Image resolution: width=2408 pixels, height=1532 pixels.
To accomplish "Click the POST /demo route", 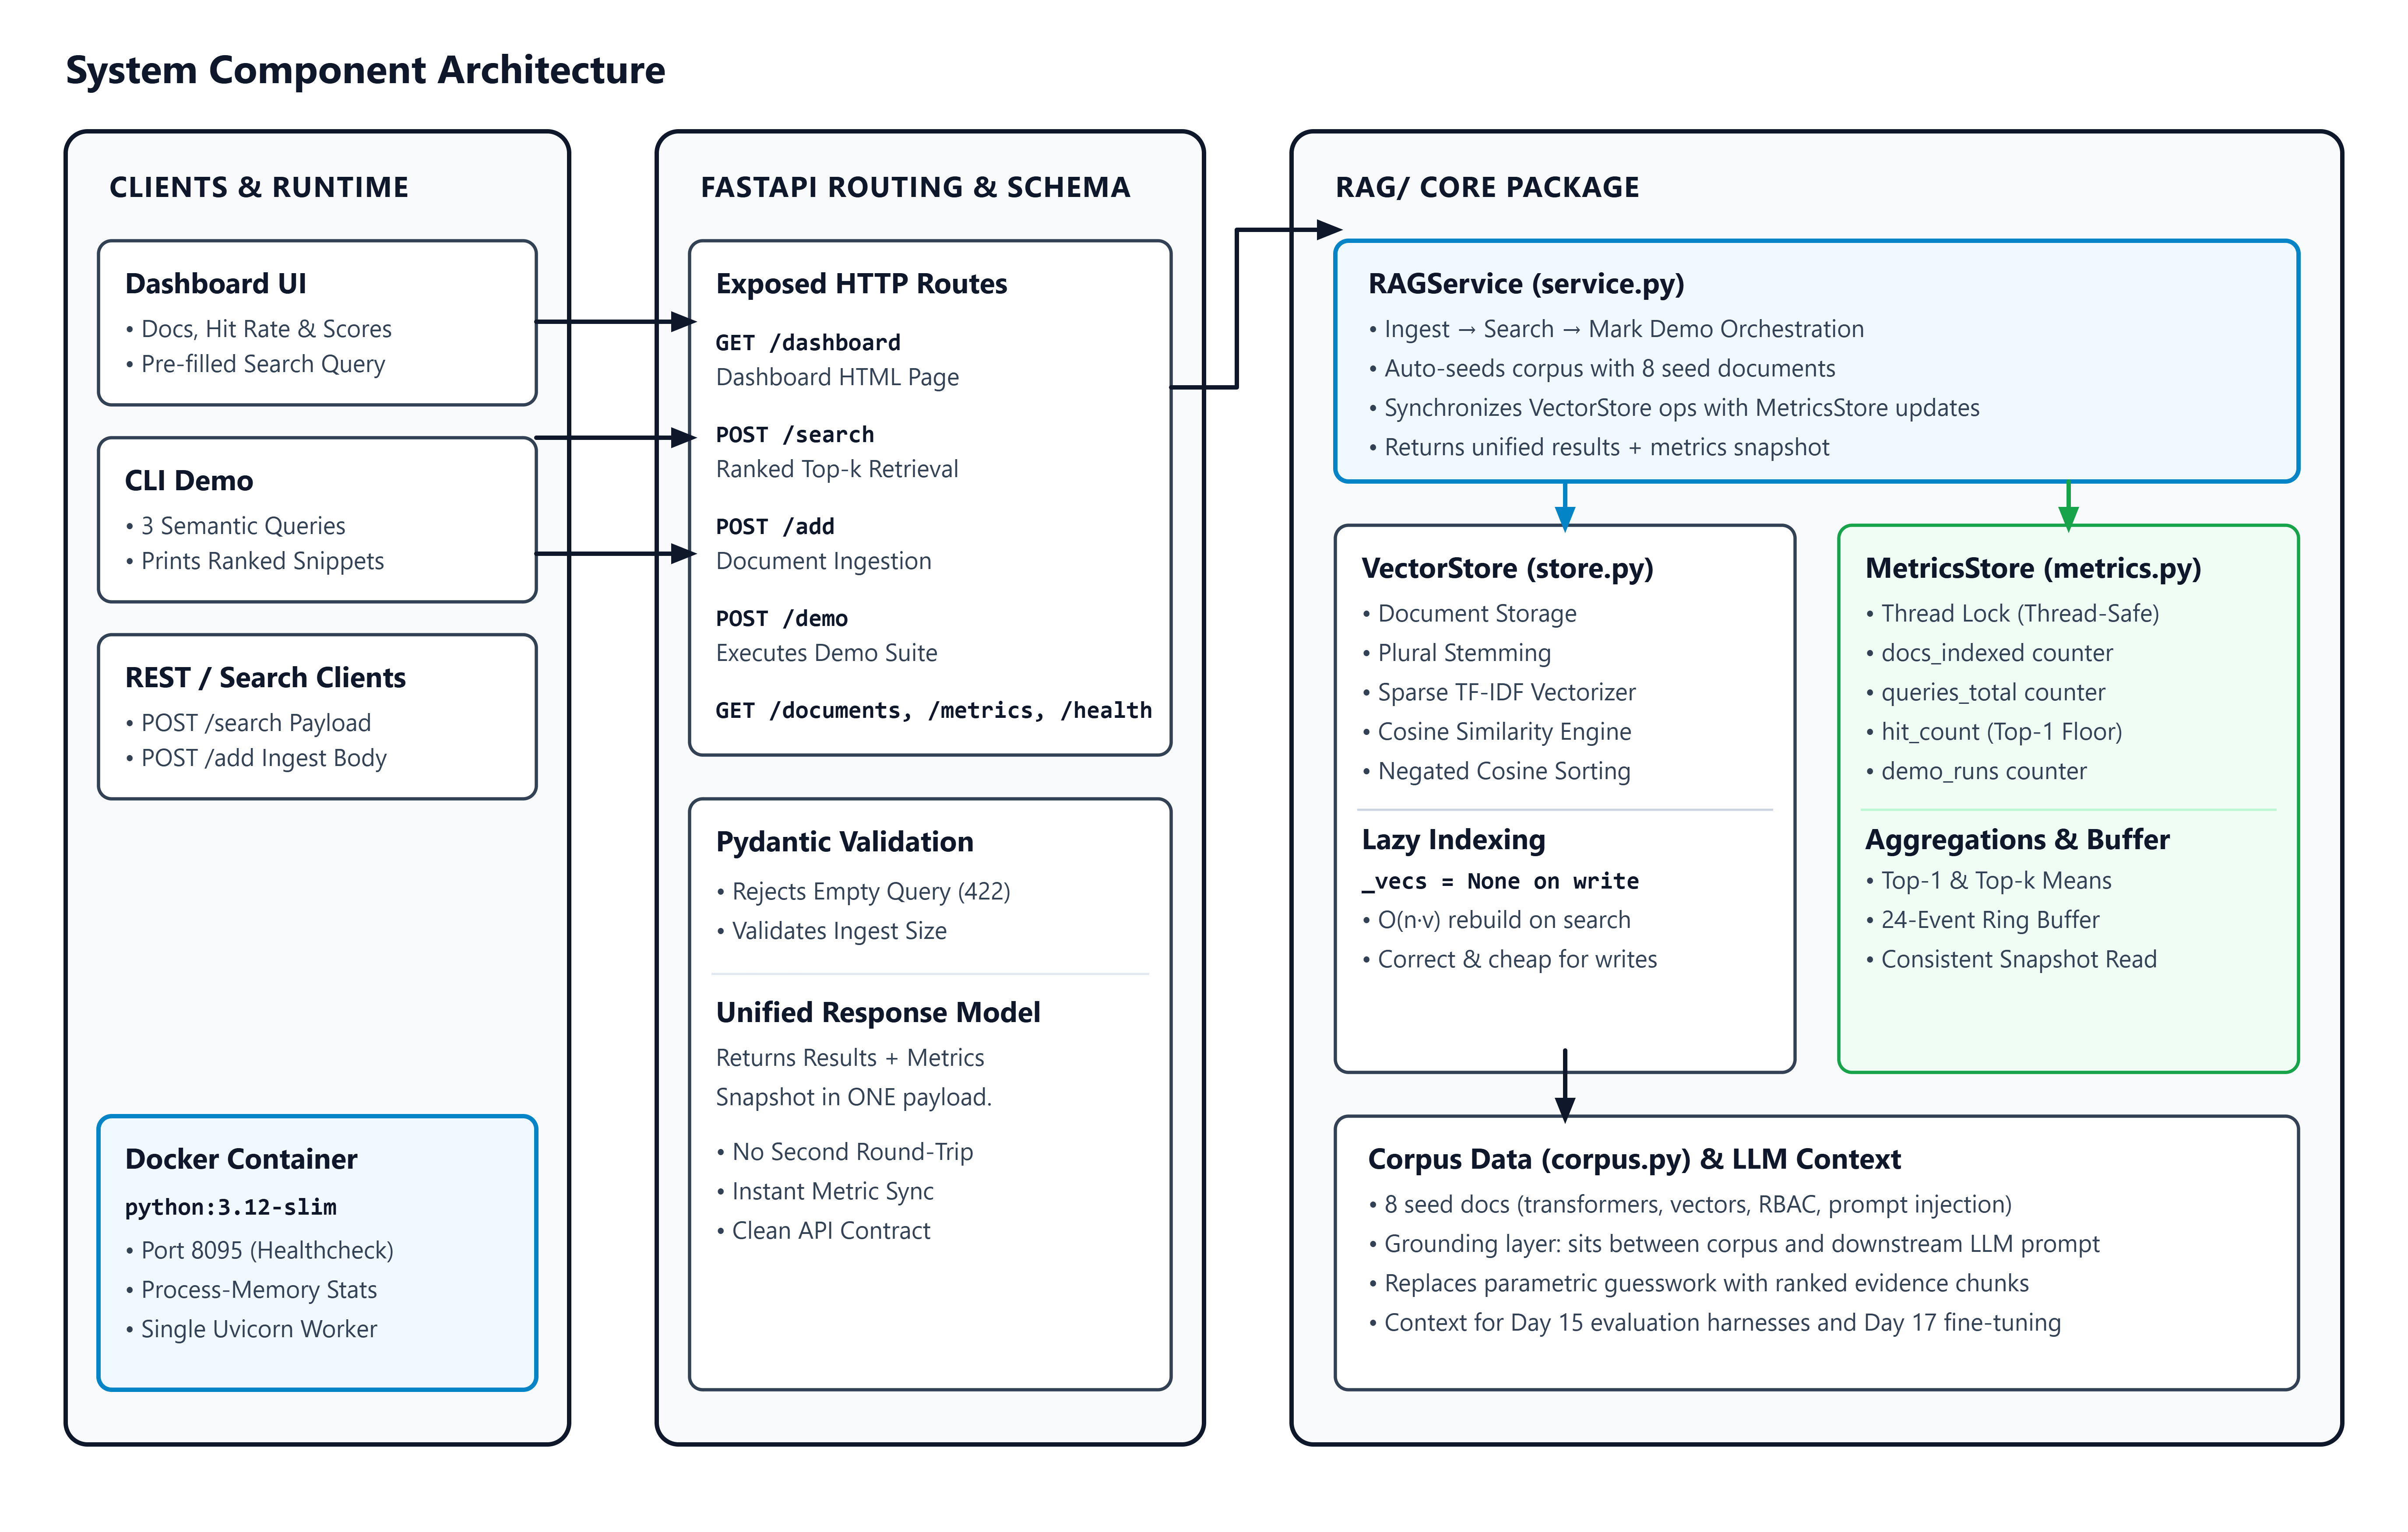I will (x=782, y=619).
